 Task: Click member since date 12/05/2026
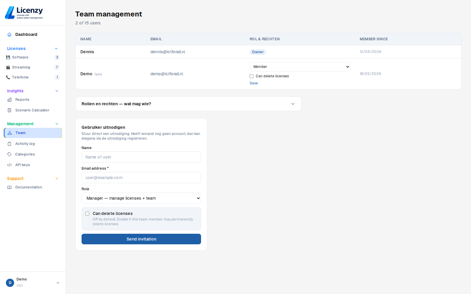coord(370,52)
